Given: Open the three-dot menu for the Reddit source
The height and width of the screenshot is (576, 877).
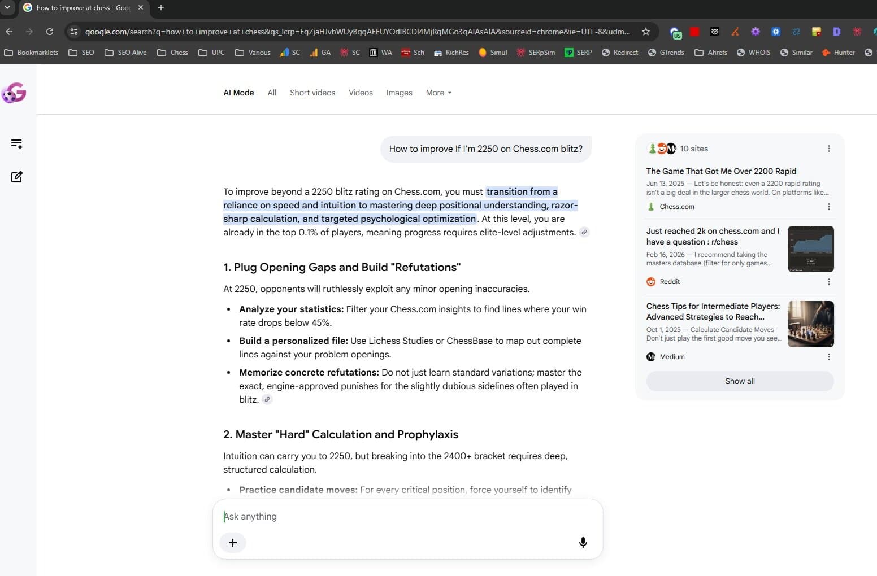Looking at the screenshot, I should click(x=829, y=282).
